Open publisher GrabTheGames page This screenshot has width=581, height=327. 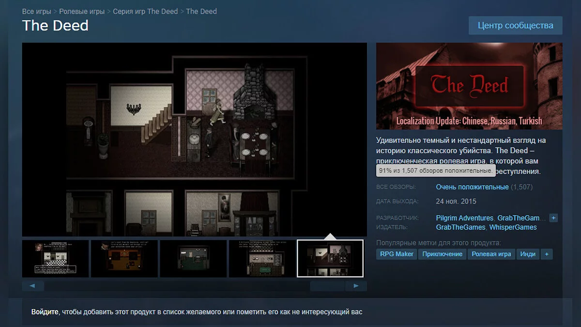(460, 227)
